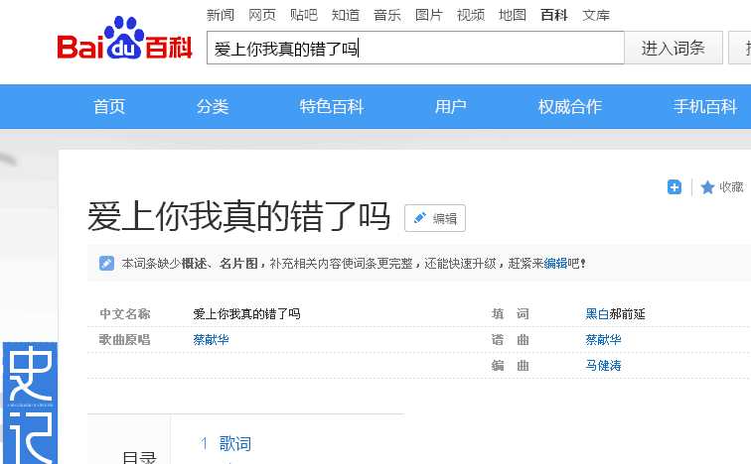Click the Baidu Baike logo

coord(124,42)
